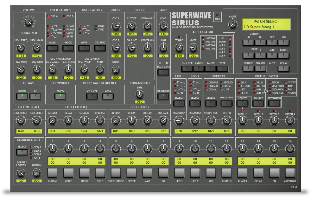
Task: Click the Chorus effect LED indicator
Action: coord(206,82)
